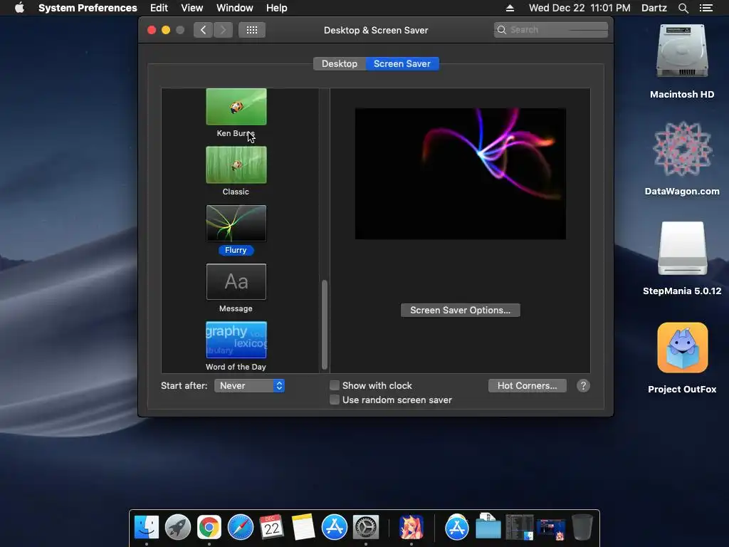Screen dimensions: 729x547
Task: Open System Preferences gear in dock
Action: tap(366, 528)
